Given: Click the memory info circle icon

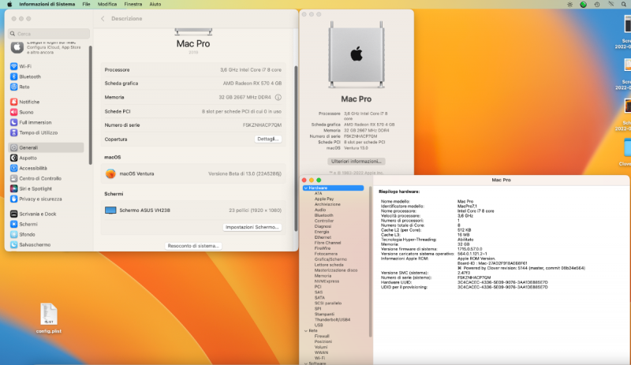Looking at the screenshot, I should coord(278,98).
